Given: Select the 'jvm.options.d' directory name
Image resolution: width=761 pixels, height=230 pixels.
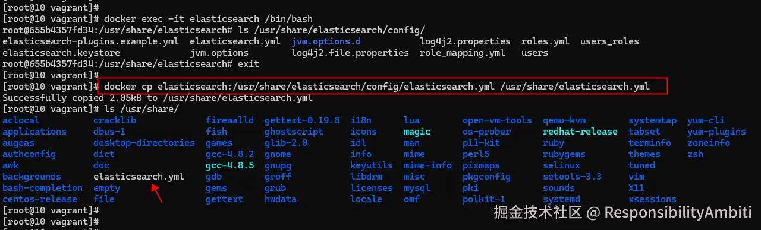Looking at the screenshot, I should (326, 41).
